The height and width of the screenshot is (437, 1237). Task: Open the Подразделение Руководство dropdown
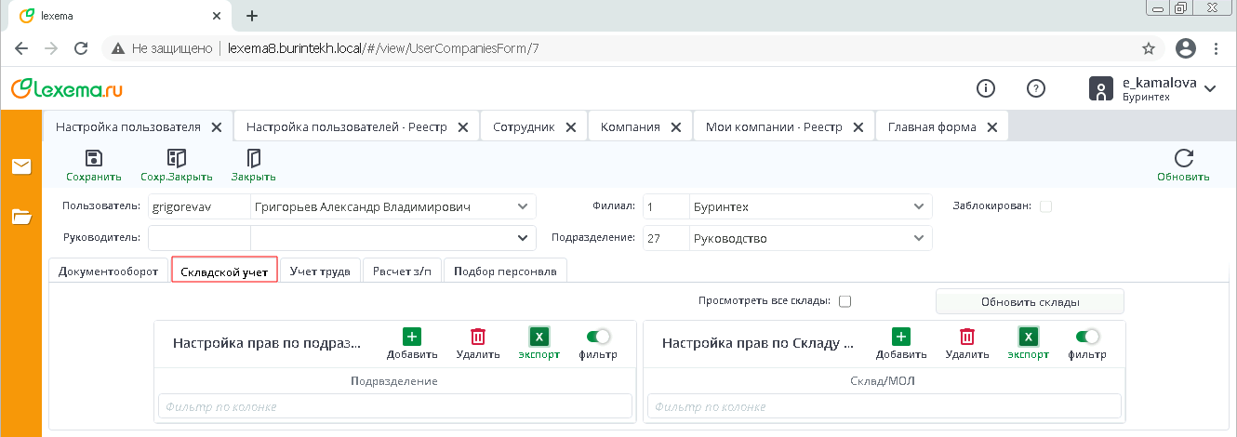[916, 239]
